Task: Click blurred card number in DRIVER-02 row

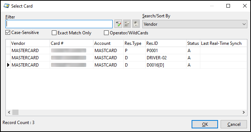Action: coord(68,58)
